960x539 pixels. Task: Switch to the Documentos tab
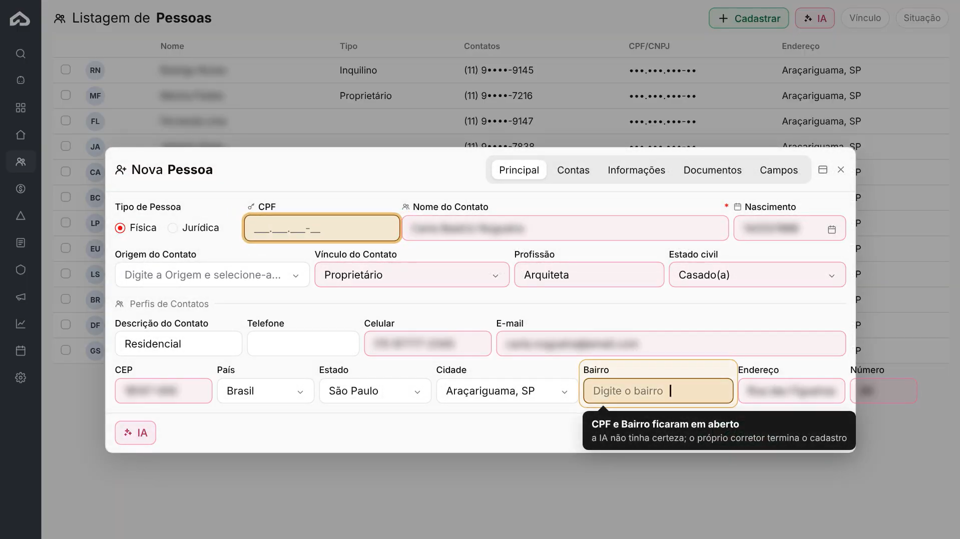712,170
